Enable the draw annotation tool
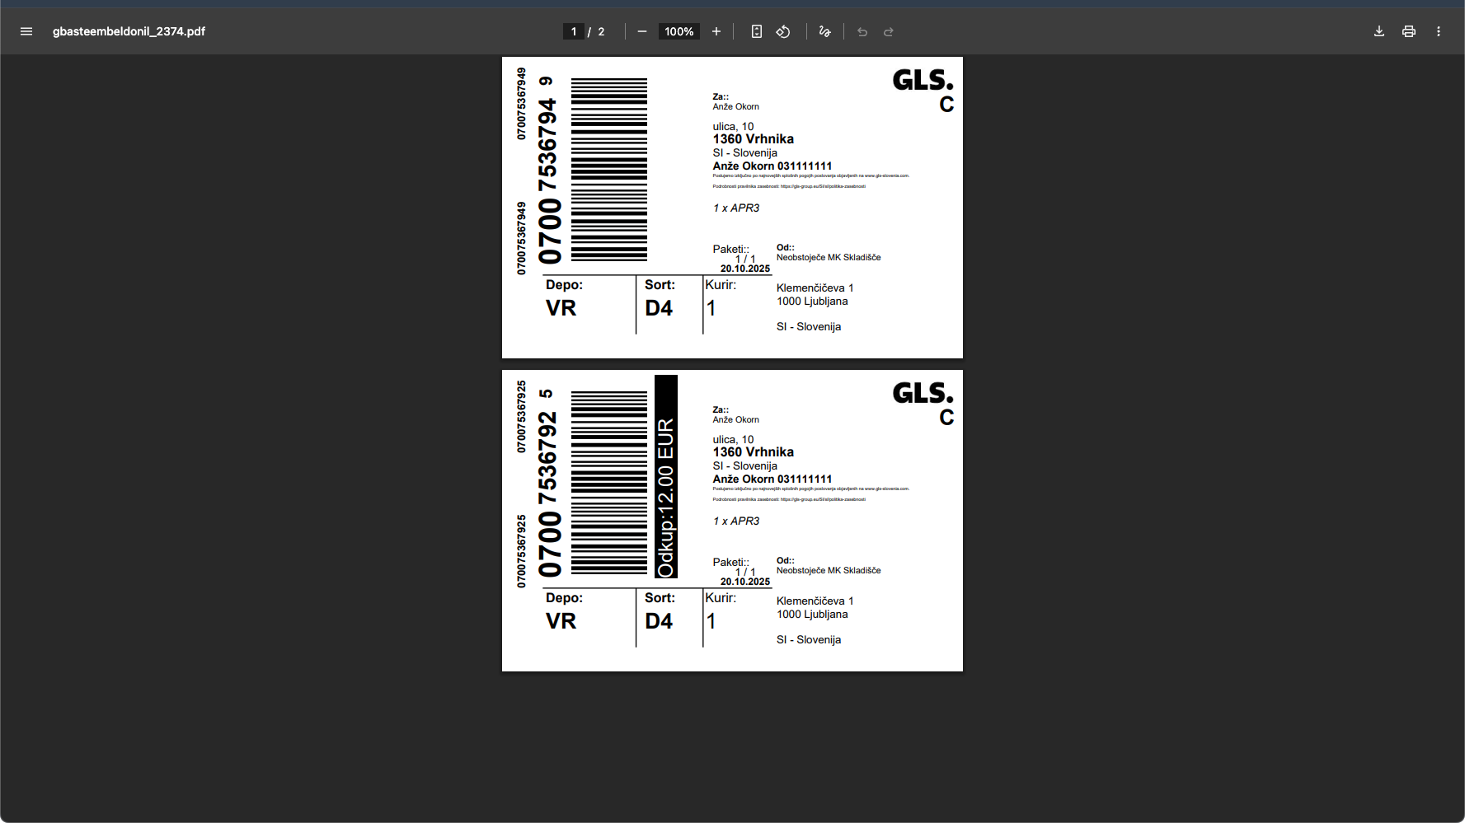This screenshot has height=823, width=1465. pyautogui.click(x=824, y=31)
